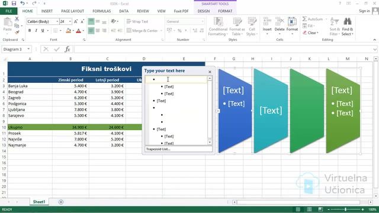This screenshot has width=379, height=213.
Task: Switch to Page Layout view icon
Action: (x=309, y=209)
